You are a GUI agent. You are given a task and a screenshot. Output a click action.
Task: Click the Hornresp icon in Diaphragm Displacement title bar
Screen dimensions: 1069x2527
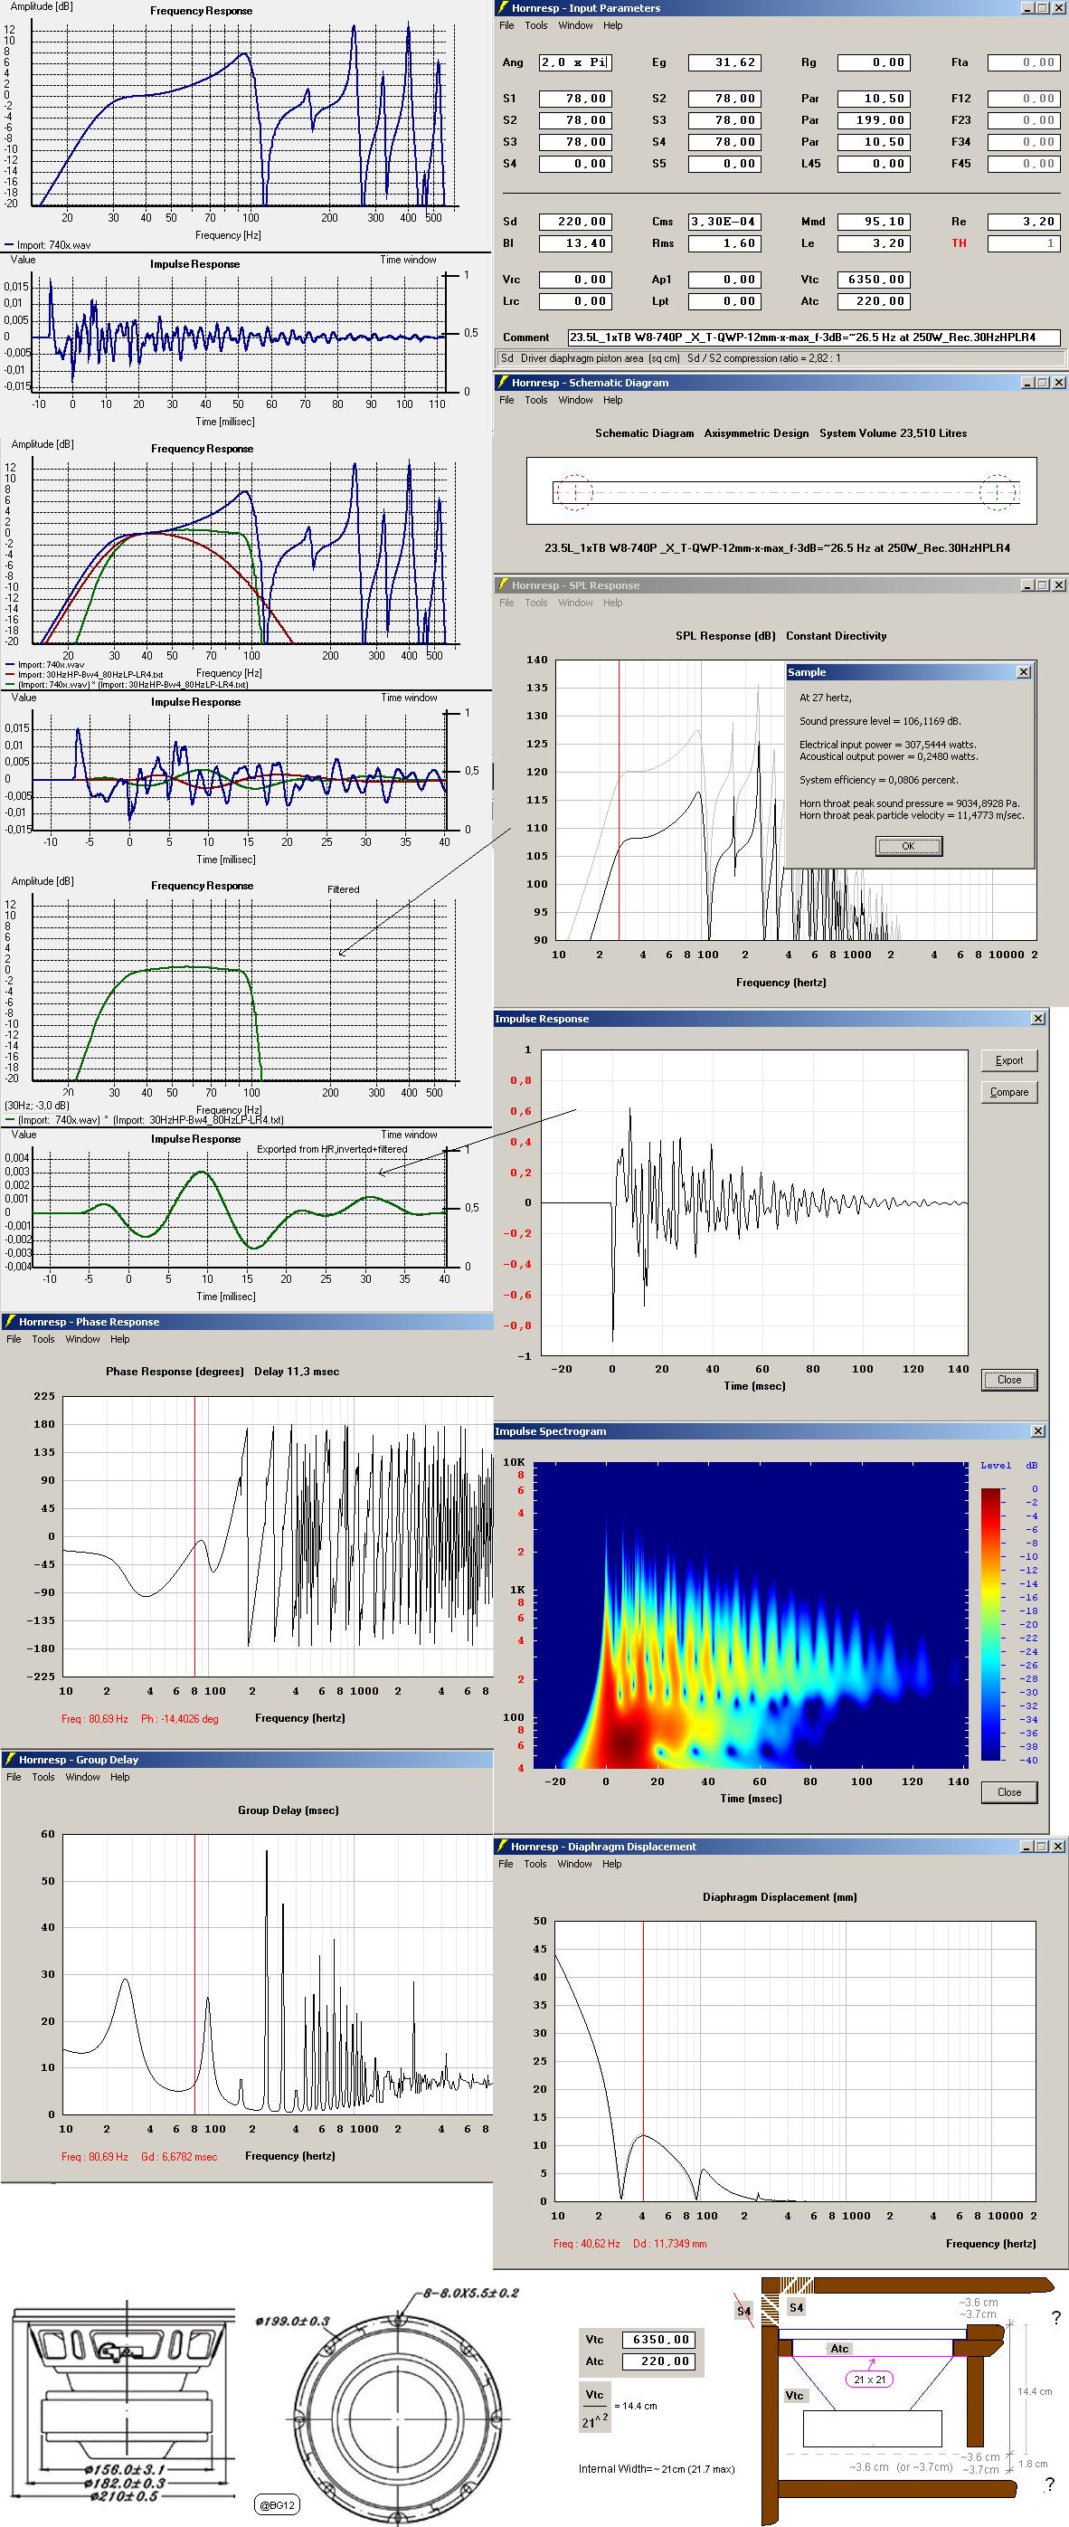point(503,1847)
